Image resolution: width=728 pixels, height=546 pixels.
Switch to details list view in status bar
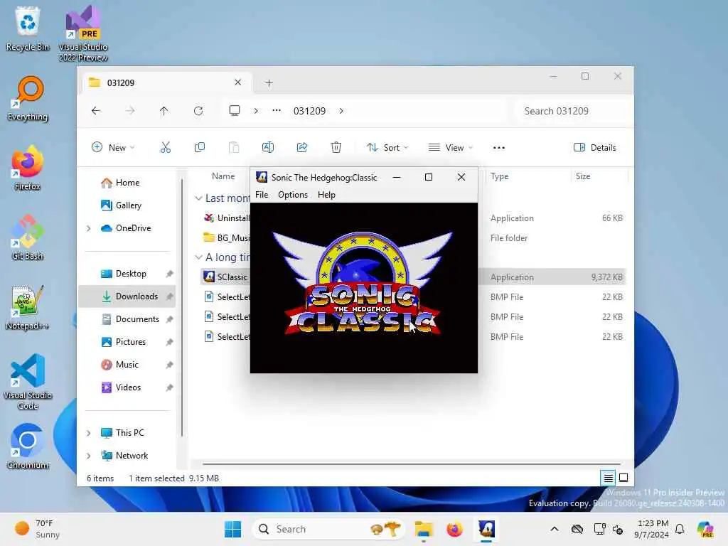tap(609, 478)
